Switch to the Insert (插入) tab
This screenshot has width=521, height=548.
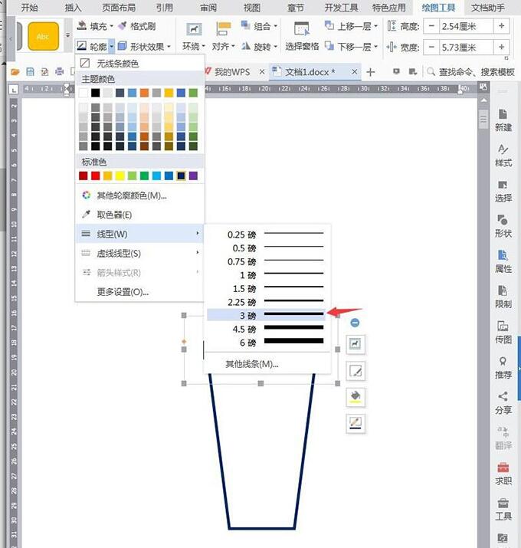point(73,8)
